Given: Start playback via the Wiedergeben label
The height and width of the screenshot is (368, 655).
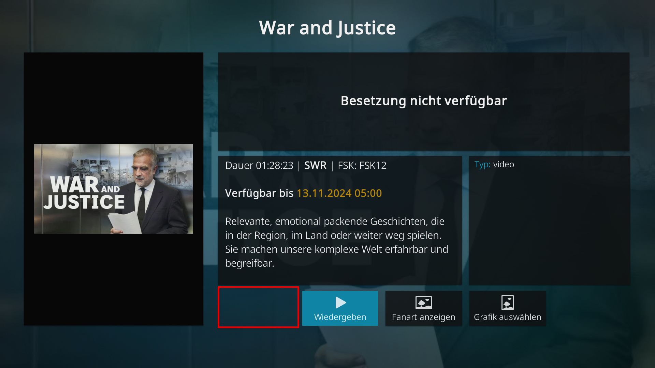Looking at the screenshot, I should 340,317.
